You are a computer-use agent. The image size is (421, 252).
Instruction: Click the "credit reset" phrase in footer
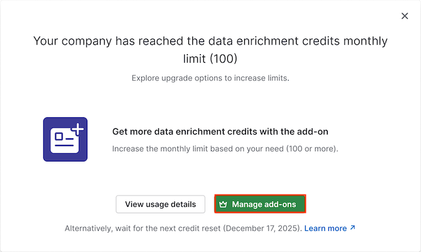[206, 229]
